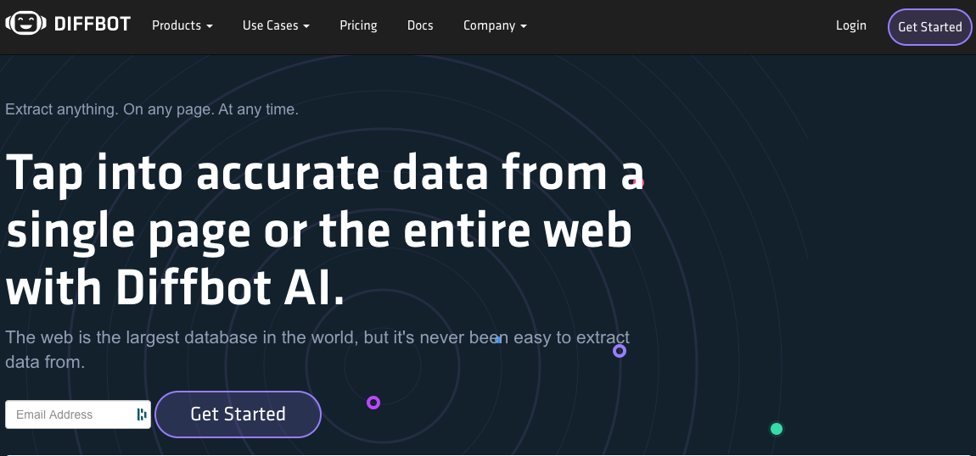Screen dimensions: 976x456
Task: Open the Docs nav link
Action: point(420,25)
